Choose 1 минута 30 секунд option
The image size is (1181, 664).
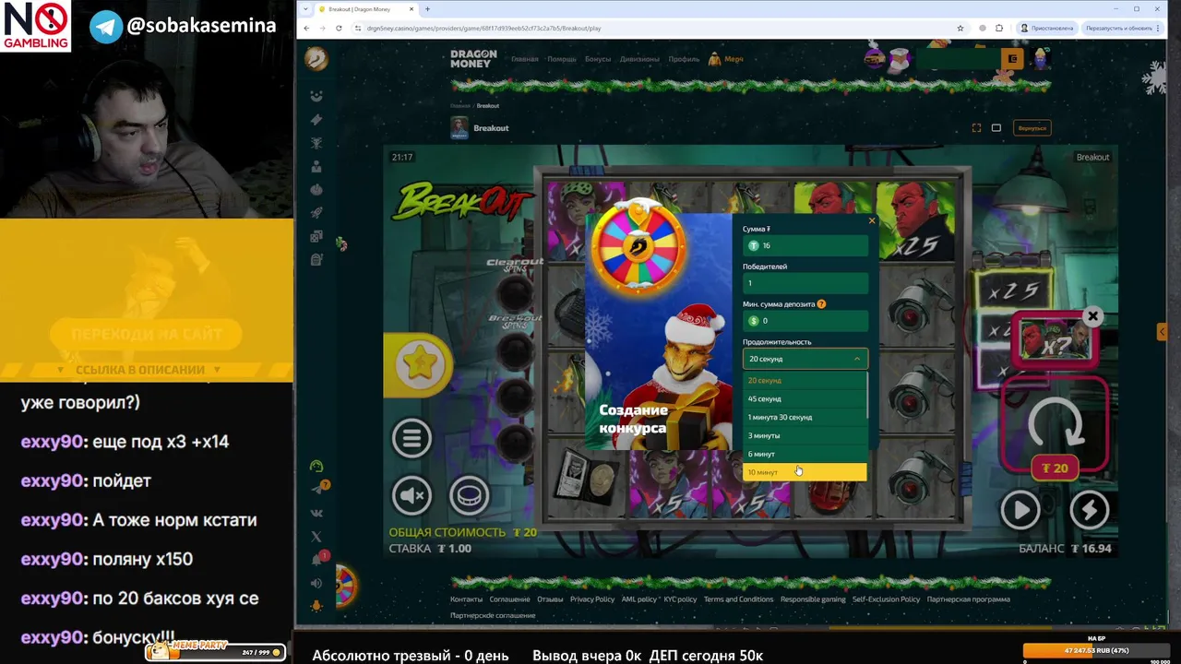805,417
